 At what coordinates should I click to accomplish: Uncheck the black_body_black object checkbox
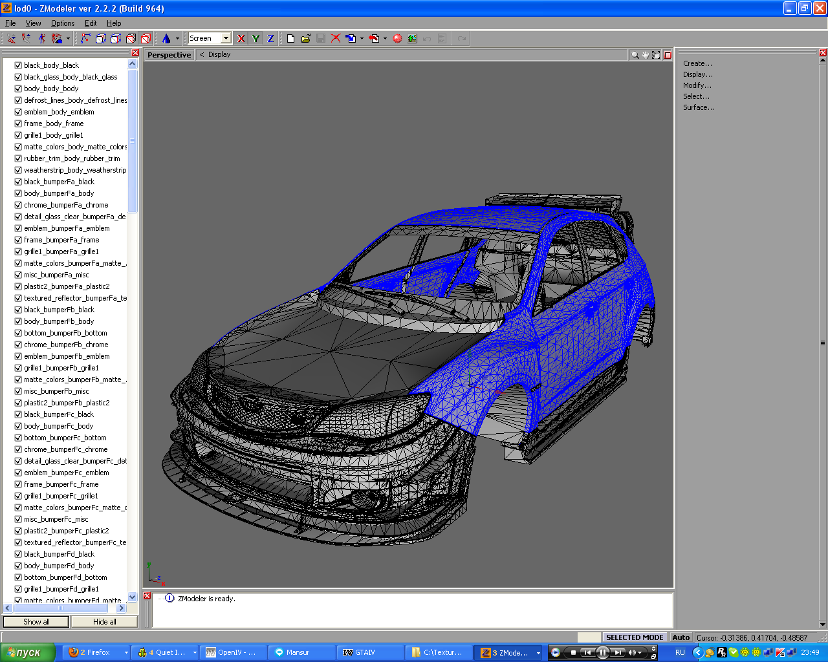pyautogui.click(x=18, y=65)
